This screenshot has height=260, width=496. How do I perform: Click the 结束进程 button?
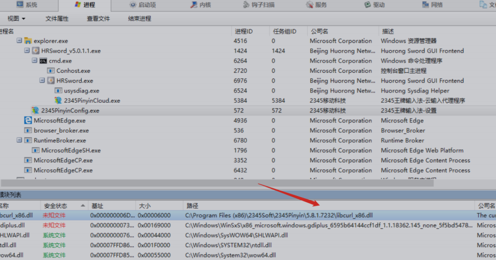pyautogui.click(x=140, y=19)
